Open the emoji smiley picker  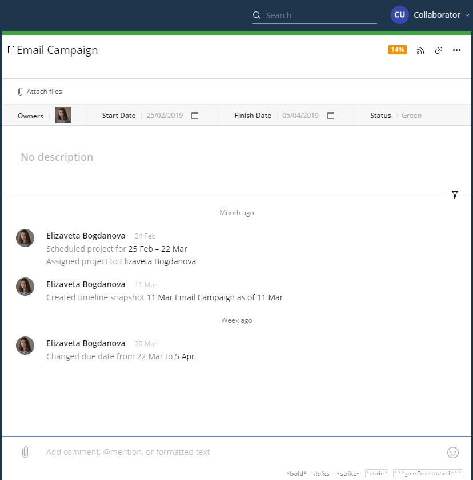[453, 453]
